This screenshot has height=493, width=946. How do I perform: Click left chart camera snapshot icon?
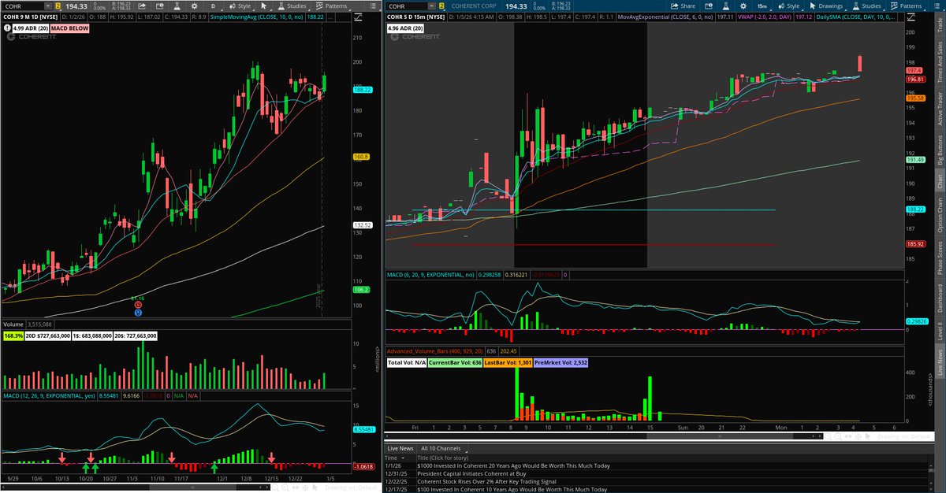(160, 6)
